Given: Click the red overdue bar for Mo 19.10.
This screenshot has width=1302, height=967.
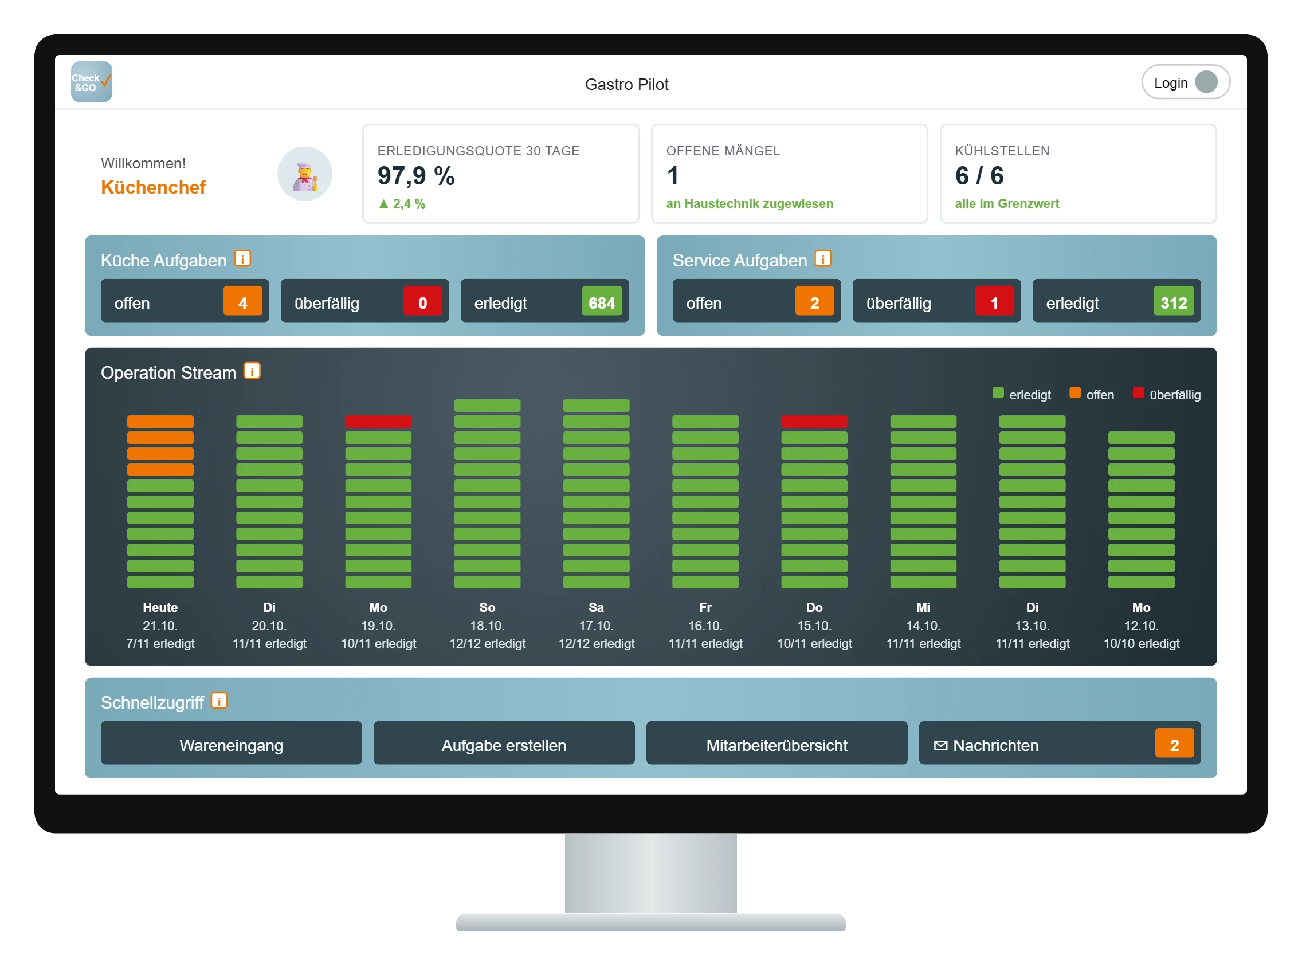Looking at the screenshot, I should point(378,422).
